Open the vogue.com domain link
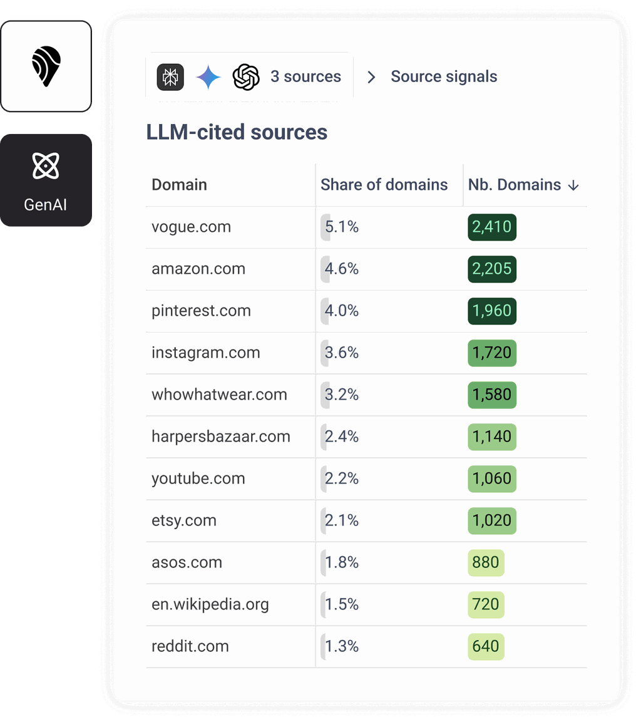 coord(191,227)
